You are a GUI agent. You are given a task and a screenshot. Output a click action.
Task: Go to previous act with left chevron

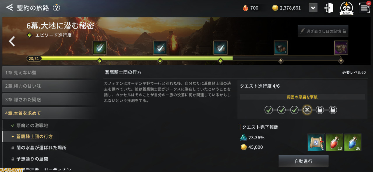pos(12,41)
